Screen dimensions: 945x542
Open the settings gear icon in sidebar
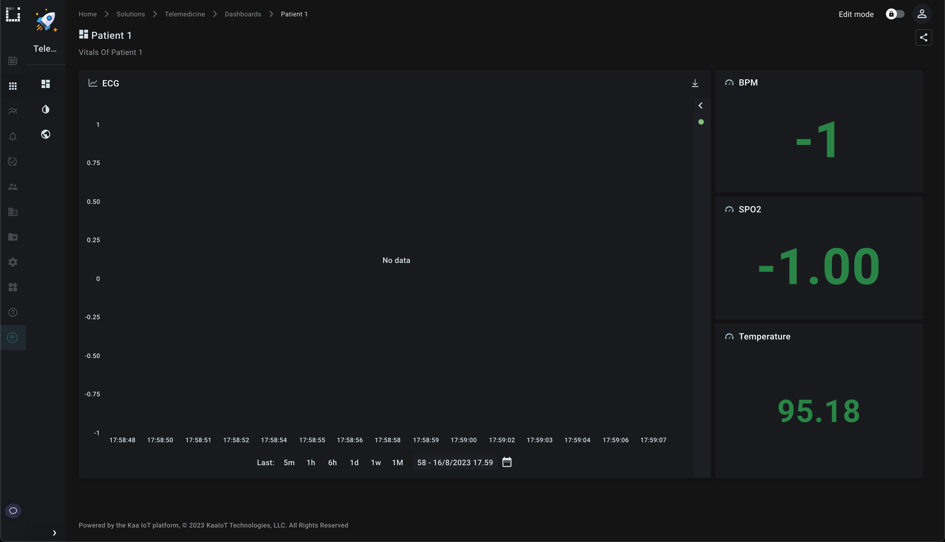pos(13,262)
